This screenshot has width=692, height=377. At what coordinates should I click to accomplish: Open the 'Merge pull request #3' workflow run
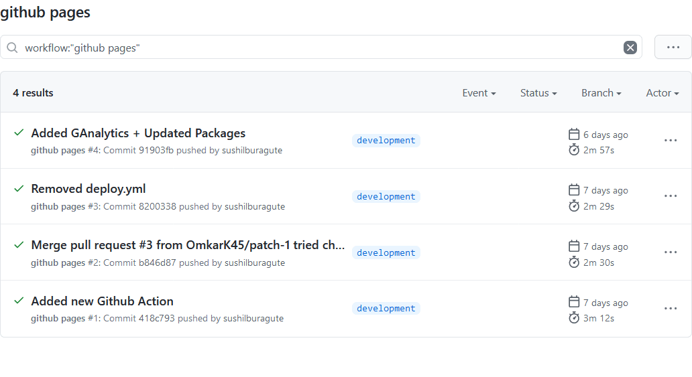[188, 245]
